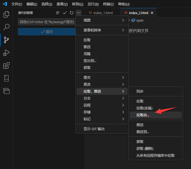
Task: Expand the 拉取，推送 submenu
Action: (x=102, y=91)
